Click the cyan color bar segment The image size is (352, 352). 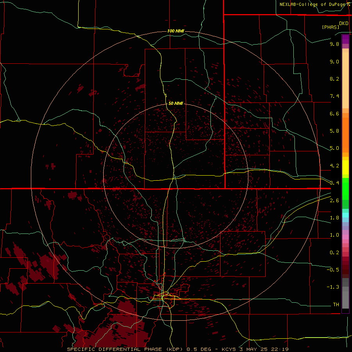[x=345, y=215]
